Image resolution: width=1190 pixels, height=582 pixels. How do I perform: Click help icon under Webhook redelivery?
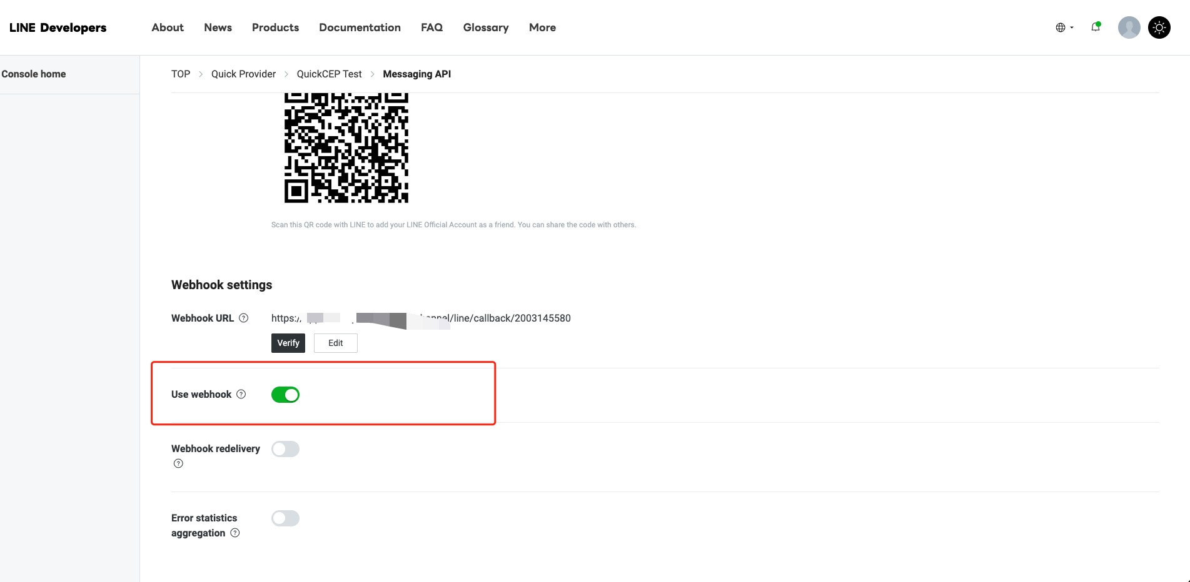point(178,463)
